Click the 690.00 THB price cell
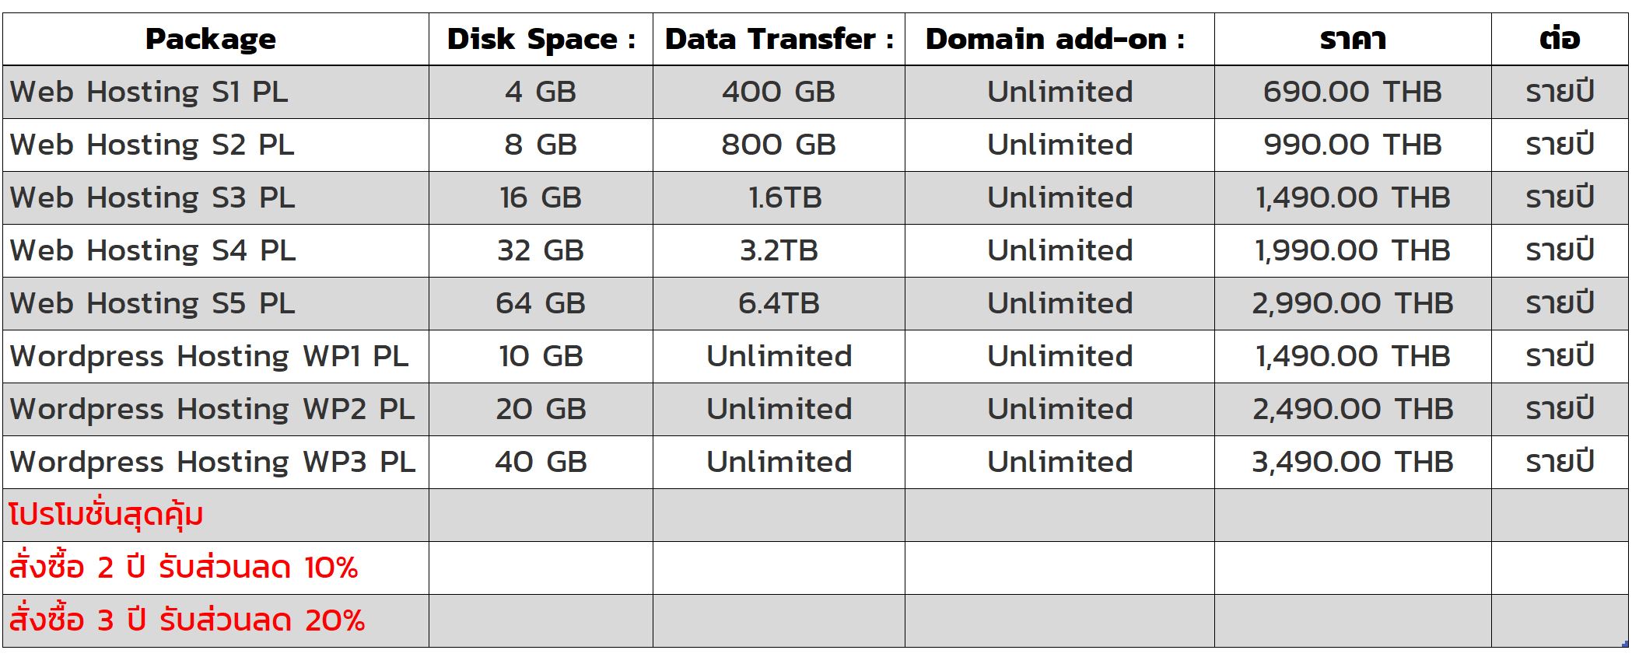This screenshot has height=657, width=1639. pos(1353,92)
